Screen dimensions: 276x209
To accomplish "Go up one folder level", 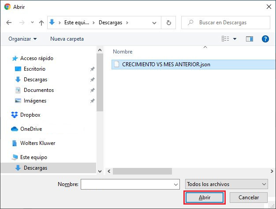I will click(x=41, y=23).
